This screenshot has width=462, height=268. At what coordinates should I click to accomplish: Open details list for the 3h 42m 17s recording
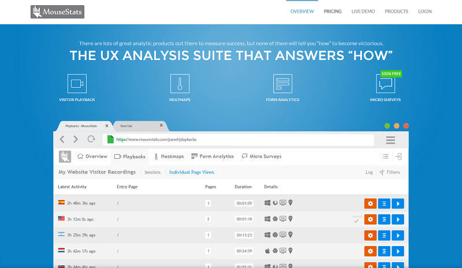click(384, 251)
